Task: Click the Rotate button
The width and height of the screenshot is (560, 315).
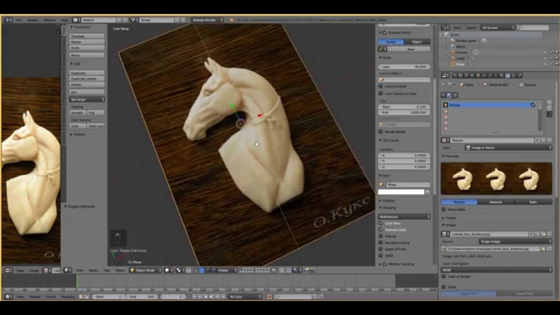Action: click(87, 42)
